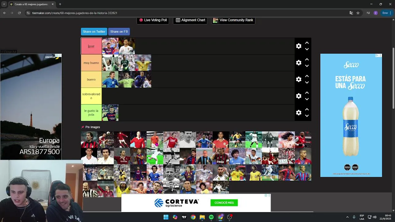The width and height of the screenshot is (395, 222).
Task: Open browser media control icon
Action: click(x=368, y=13)
